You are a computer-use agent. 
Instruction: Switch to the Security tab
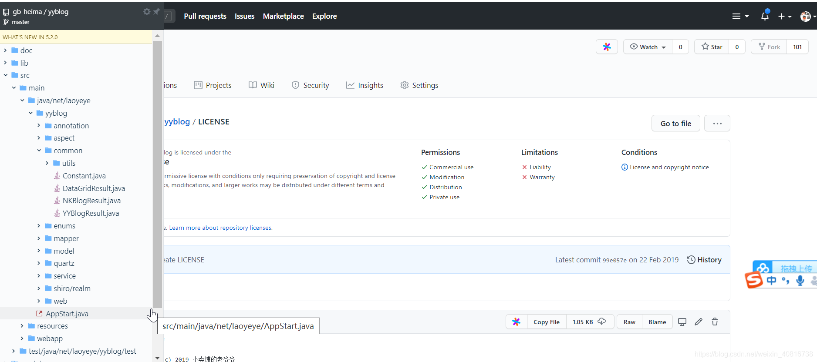click(310, 85)
